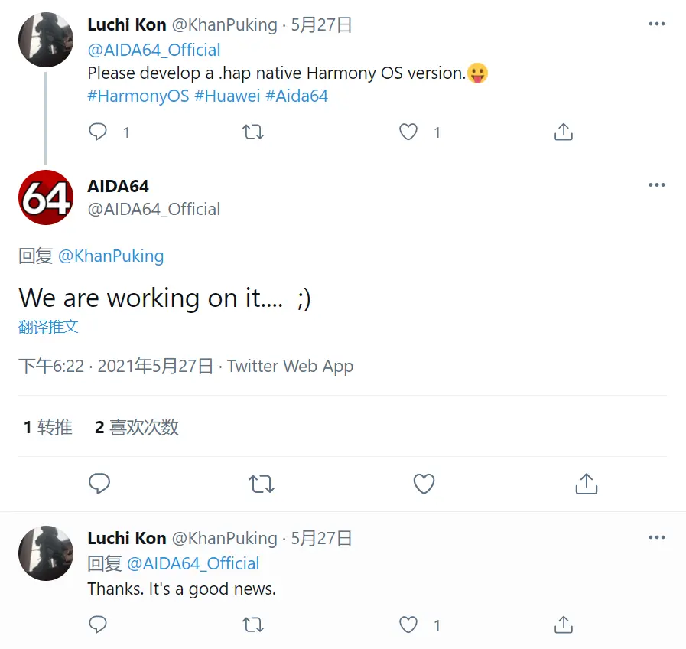Screen dimensions: 686x649
Task: View the 2 喜欢次数 likes list
Action: [137, 427]
